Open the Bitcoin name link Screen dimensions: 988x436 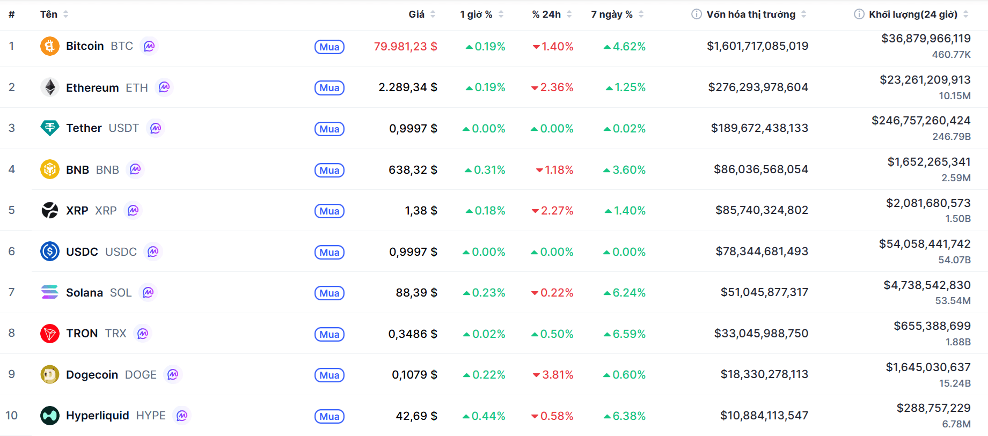pyautogui.click(x=85, y=46)
